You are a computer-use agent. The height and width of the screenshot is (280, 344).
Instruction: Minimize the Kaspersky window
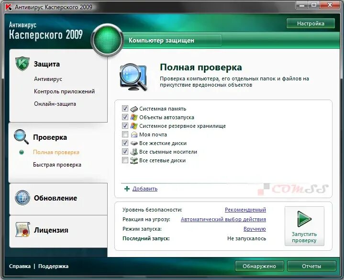(302, 5)
